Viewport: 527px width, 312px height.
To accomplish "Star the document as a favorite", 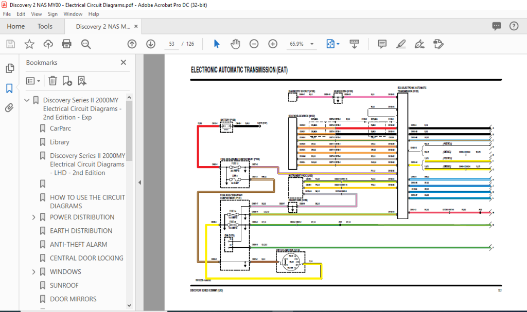I will 29,44.
